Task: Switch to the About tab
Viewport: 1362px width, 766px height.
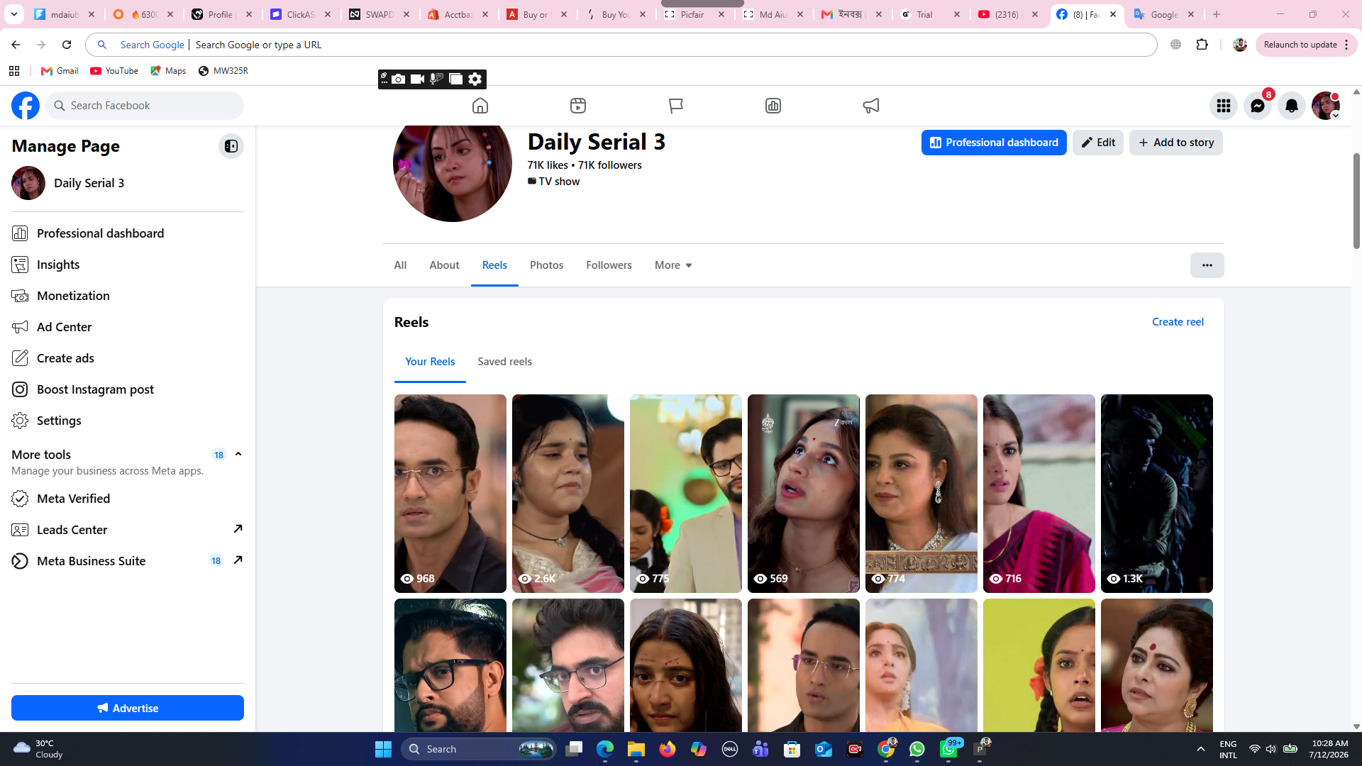Action: [x=444, y=265]
